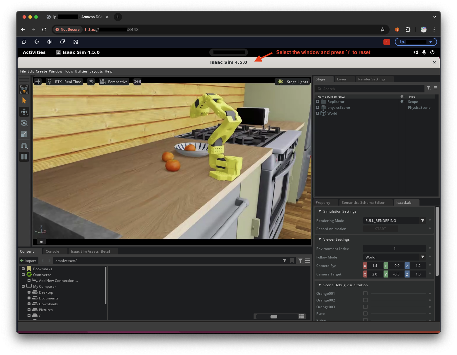Select the Scale tool in left toolbar
Screen dimensions: 457x355
pos(24,134)
